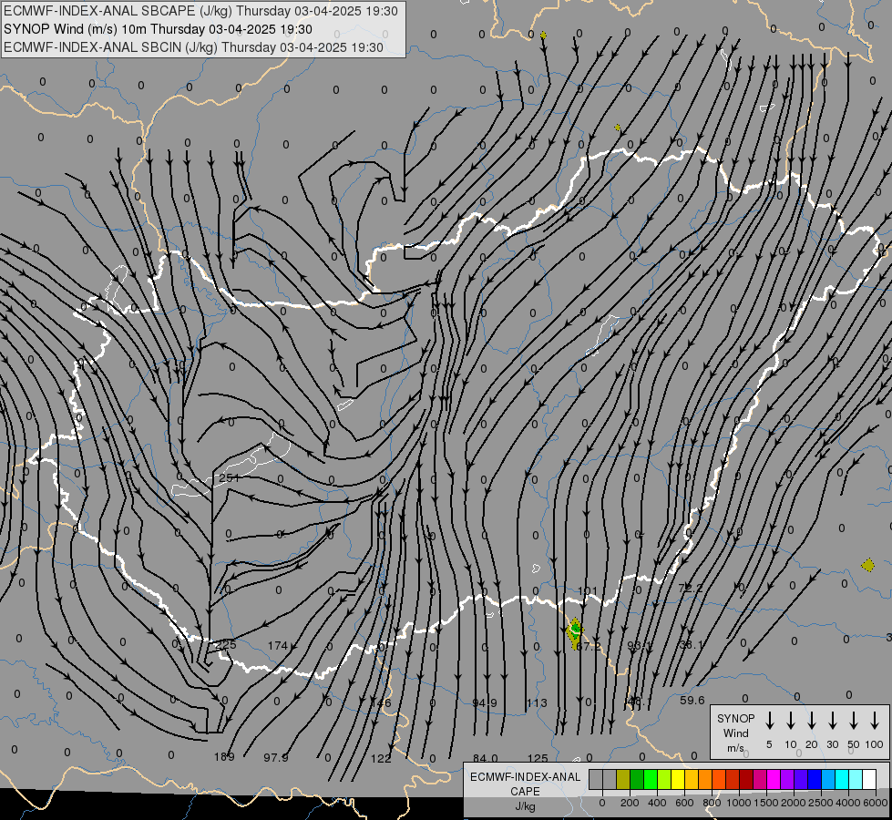Viewport: 892px width, 820px height.
Task: Click the ECMWF-INDEX-ANAL SBCIN title line
Action: coord(193,47)
